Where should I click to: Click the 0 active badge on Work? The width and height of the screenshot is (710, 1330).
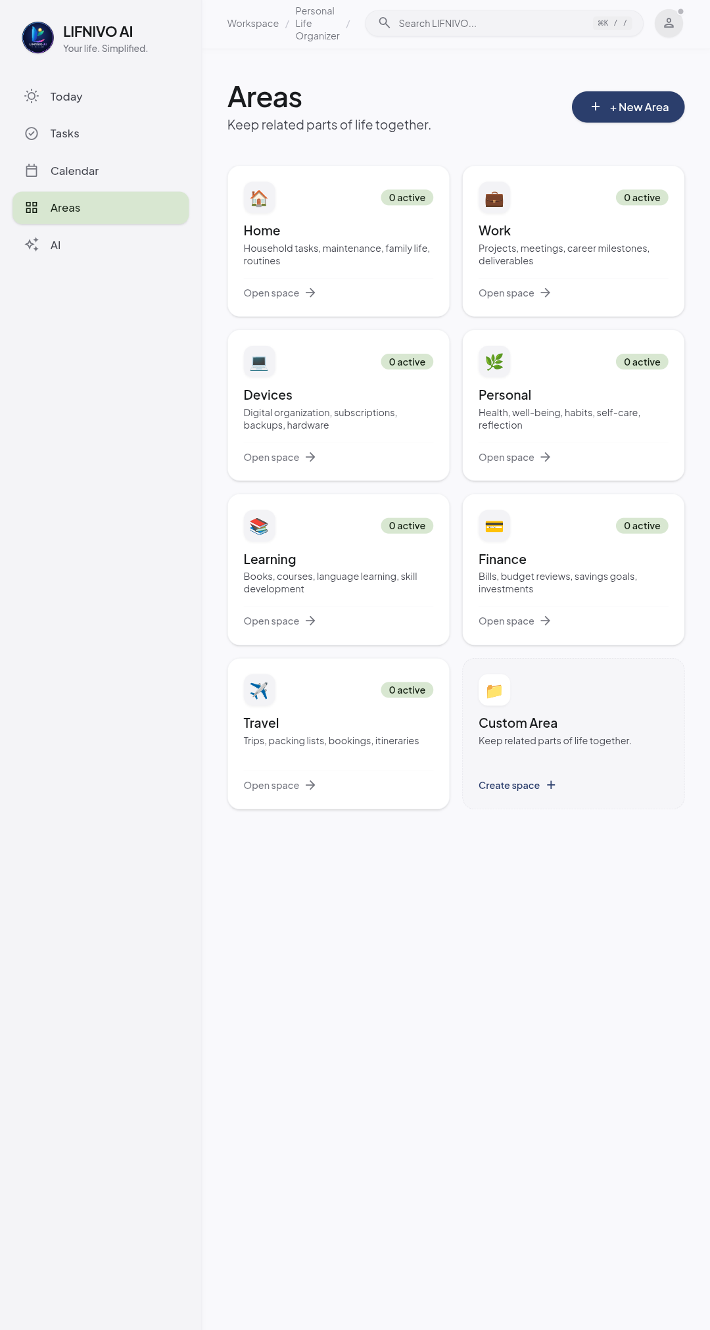(642, 198)
